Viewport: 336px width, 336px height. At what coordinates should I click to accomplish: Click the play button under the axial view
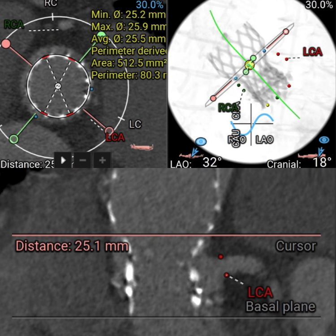click(x=63, y=160)
